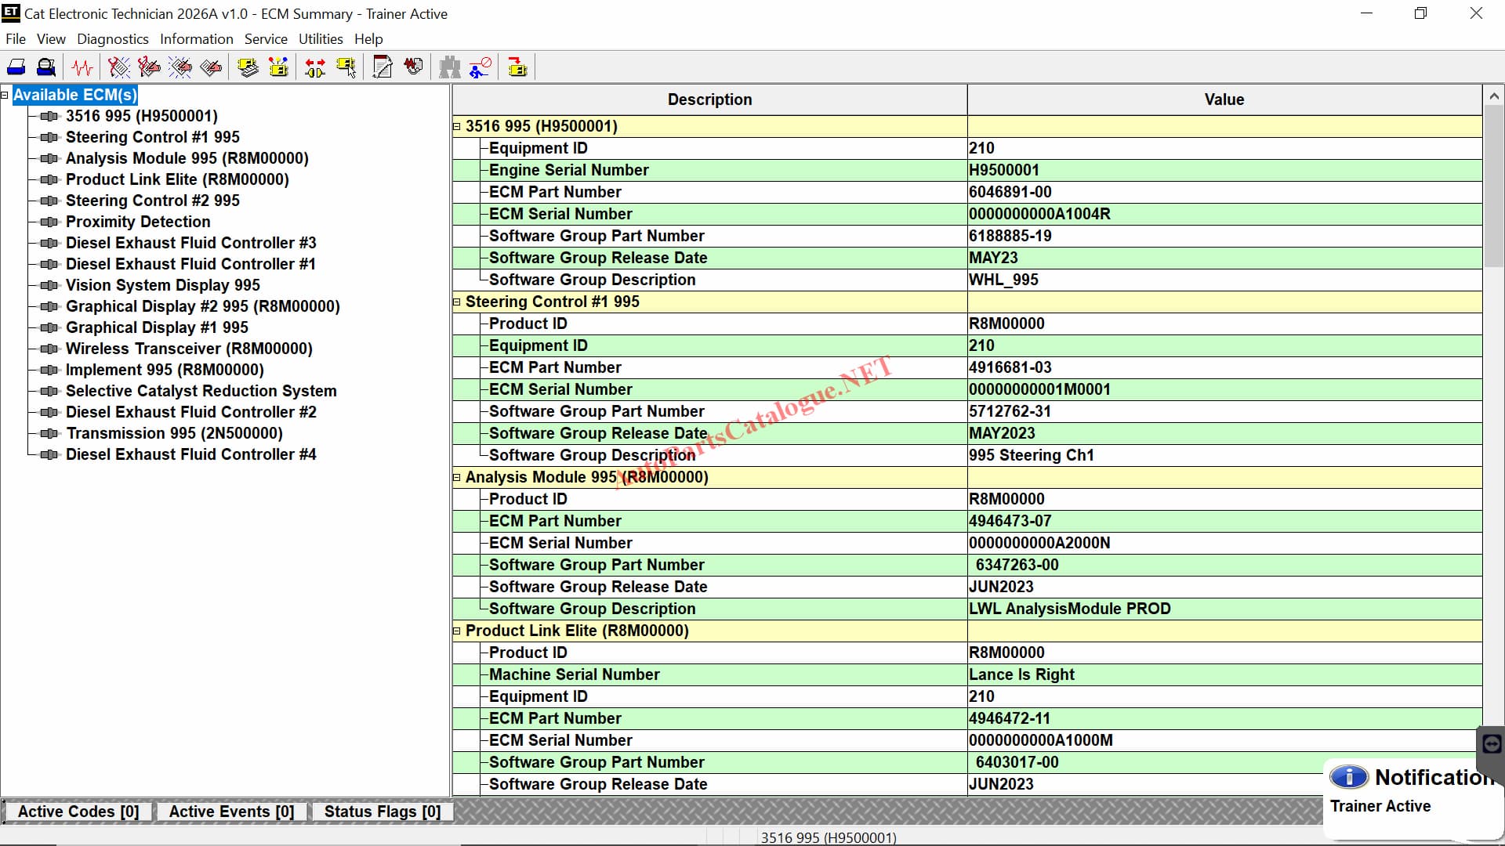Open the Diagnostics menu

112,39
